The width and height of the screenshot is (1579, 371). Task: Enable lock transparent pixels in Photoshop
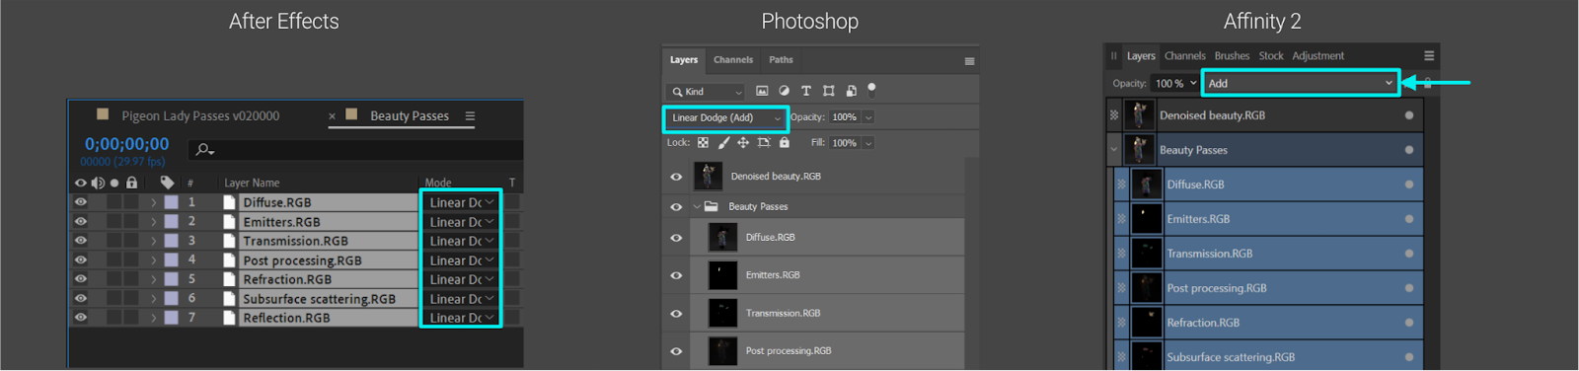pos(703,143)
